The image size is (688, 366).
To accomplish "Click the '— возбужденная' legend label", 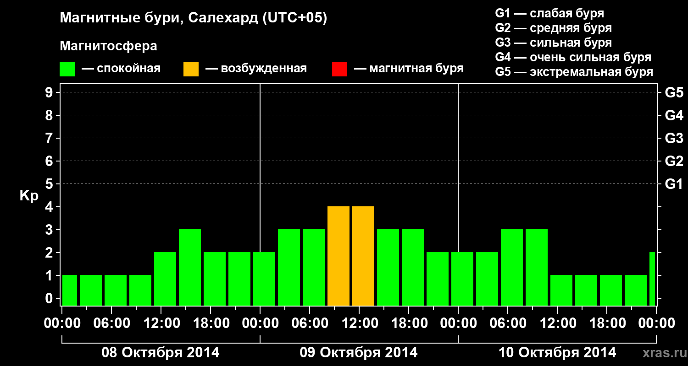I will click(x=256, y=69).
